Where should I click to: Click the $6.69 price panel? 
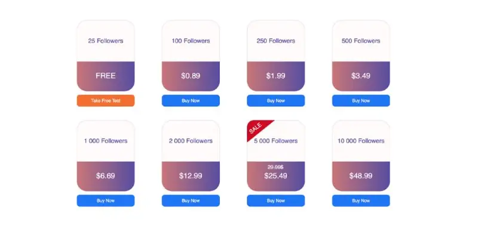(106, 176)
